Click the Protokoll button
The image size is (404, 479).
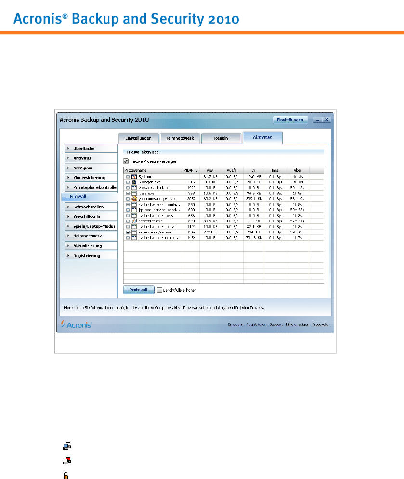click(138, 290)
